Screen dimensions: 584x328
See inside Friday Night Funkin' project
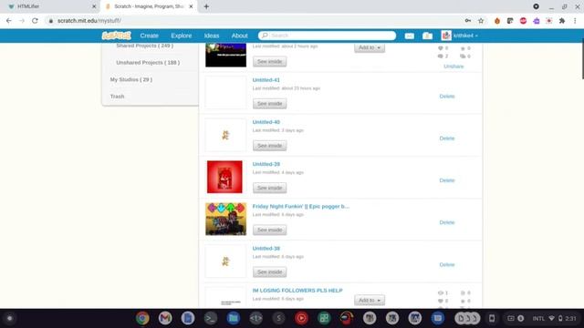[x=270, y=230]
